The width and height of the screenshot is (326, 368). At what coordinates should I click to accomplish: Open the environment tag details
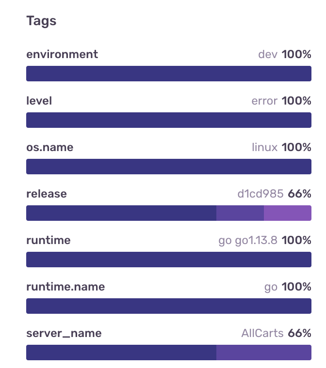(62, 54)
